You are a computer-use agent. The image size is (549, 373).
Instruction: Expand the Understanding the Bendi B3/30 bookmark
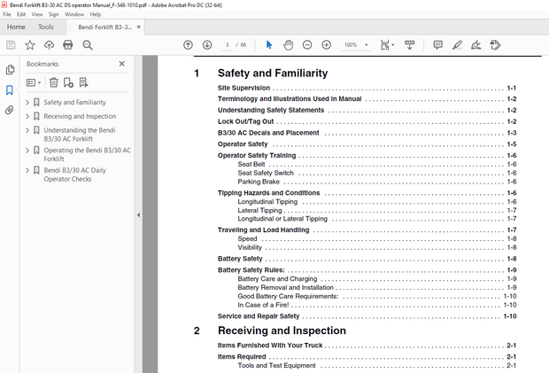pyautogui.click(x=27, y=130)
